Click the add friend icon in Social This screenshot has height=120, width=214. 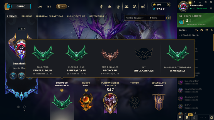click(x=196, y=30)
